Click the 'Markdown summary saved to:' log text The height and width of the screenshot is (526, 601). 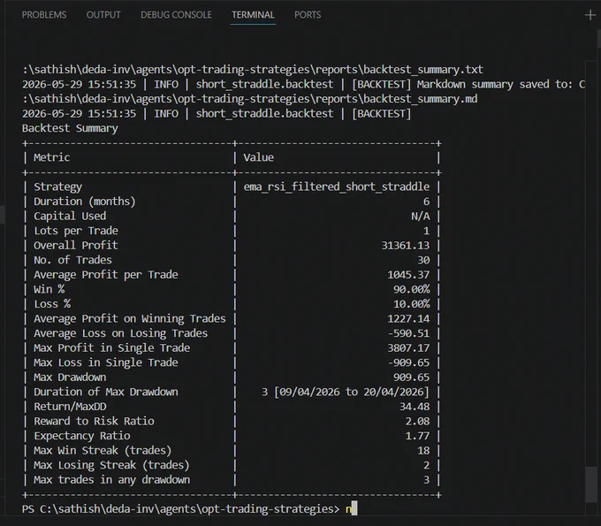pyautogui.click(x=495, y=84)
